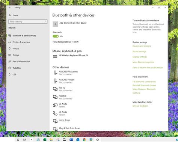Click the Get help link
The height and width of the screenshot is (142, 178).
click(136, 93)
